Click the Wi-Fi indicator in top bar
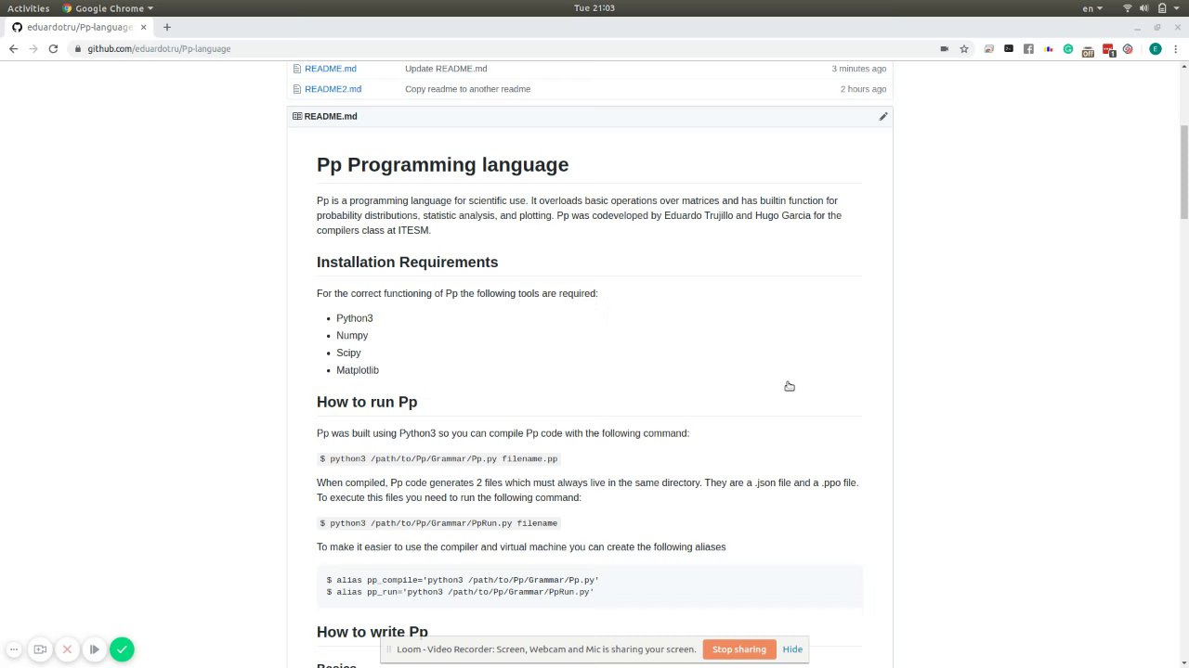This screenshot has height=668, width=1189. (1128, 8)
